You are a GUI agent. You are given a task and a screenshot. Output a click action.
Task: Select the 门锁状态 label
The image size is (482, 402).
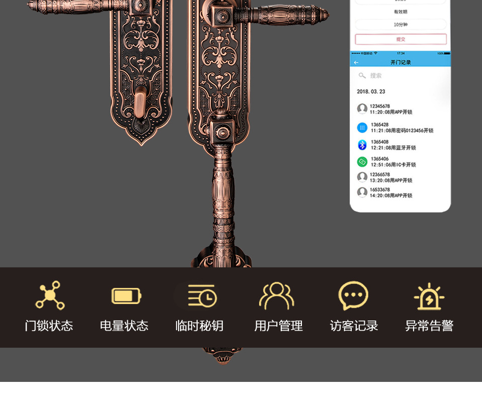tap(49, 326)
